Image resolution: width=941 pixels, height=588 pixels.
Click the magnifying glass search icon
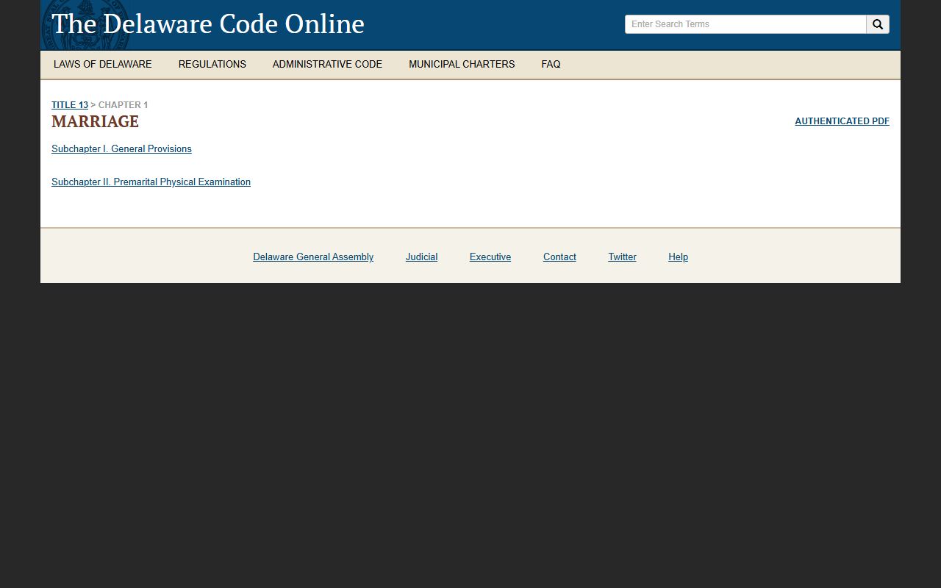878,24
